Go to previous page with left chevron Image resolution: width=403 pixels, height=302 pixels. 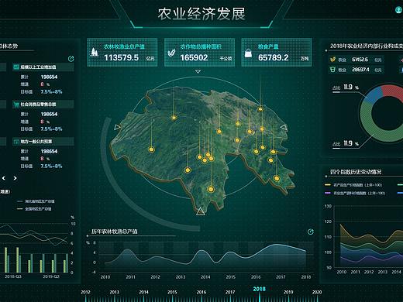point(4,178)
